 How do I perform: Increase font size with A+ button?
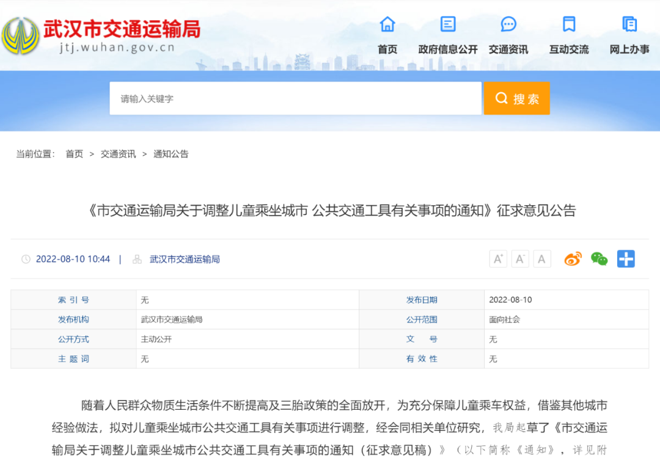(x=498, y=259)
